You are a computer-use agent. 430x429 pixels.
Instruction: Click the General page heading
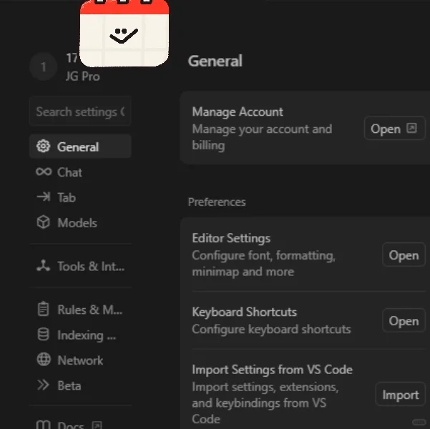(x=215, y=61)
